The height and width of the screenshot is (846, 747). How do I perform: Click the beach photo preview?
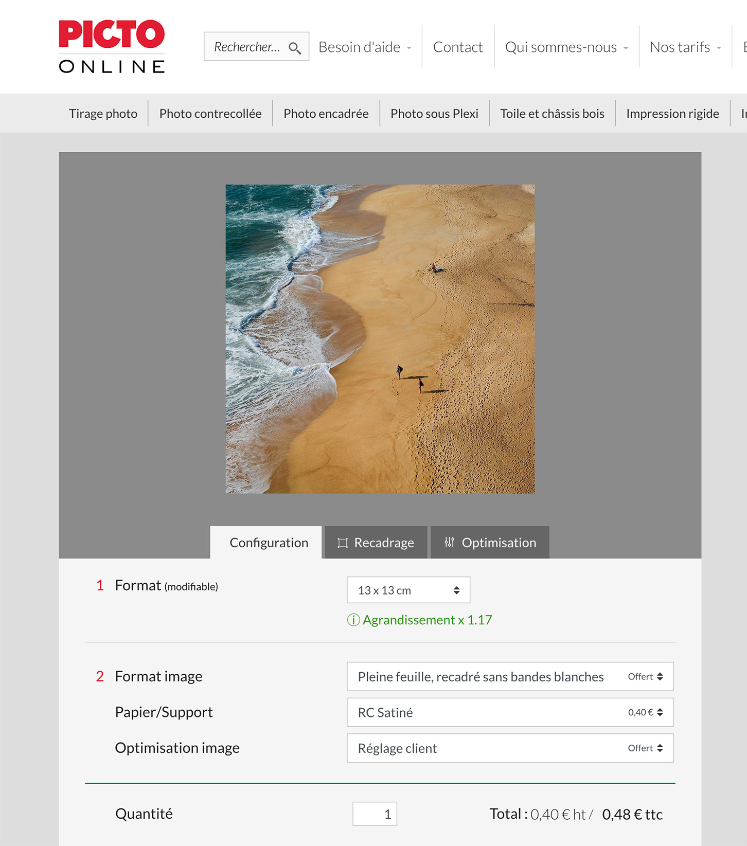pyautogui.click(x=380, y=339)
